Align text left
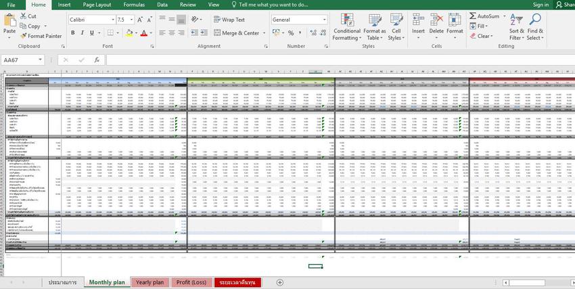 [162, 33]
